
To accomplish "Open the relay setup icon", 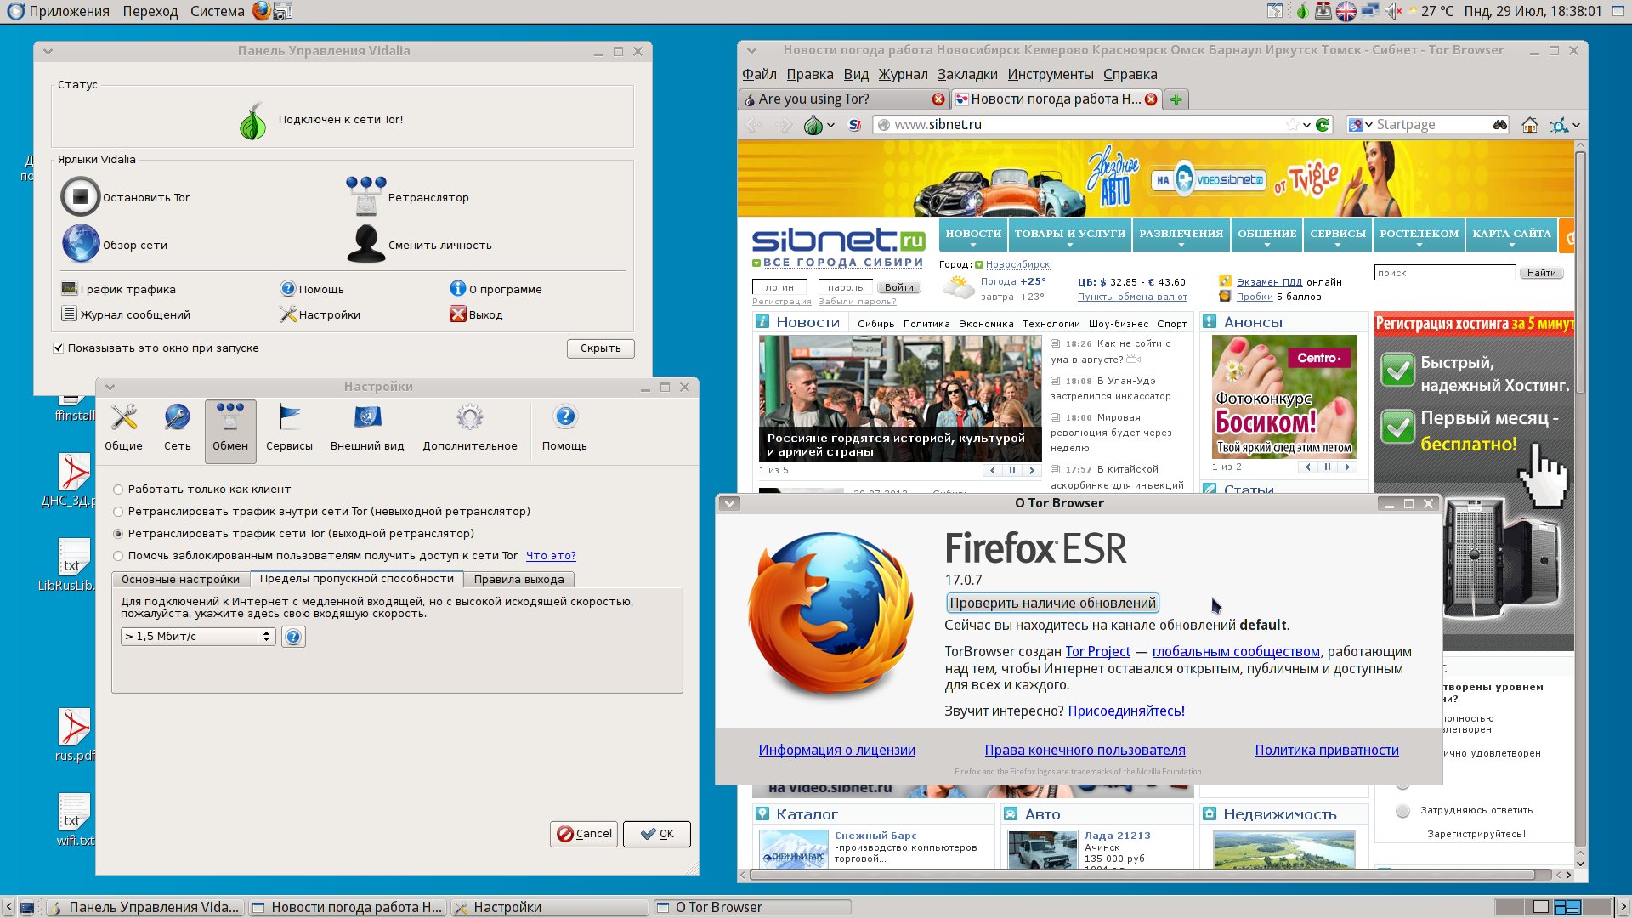I will pos(365,197).
